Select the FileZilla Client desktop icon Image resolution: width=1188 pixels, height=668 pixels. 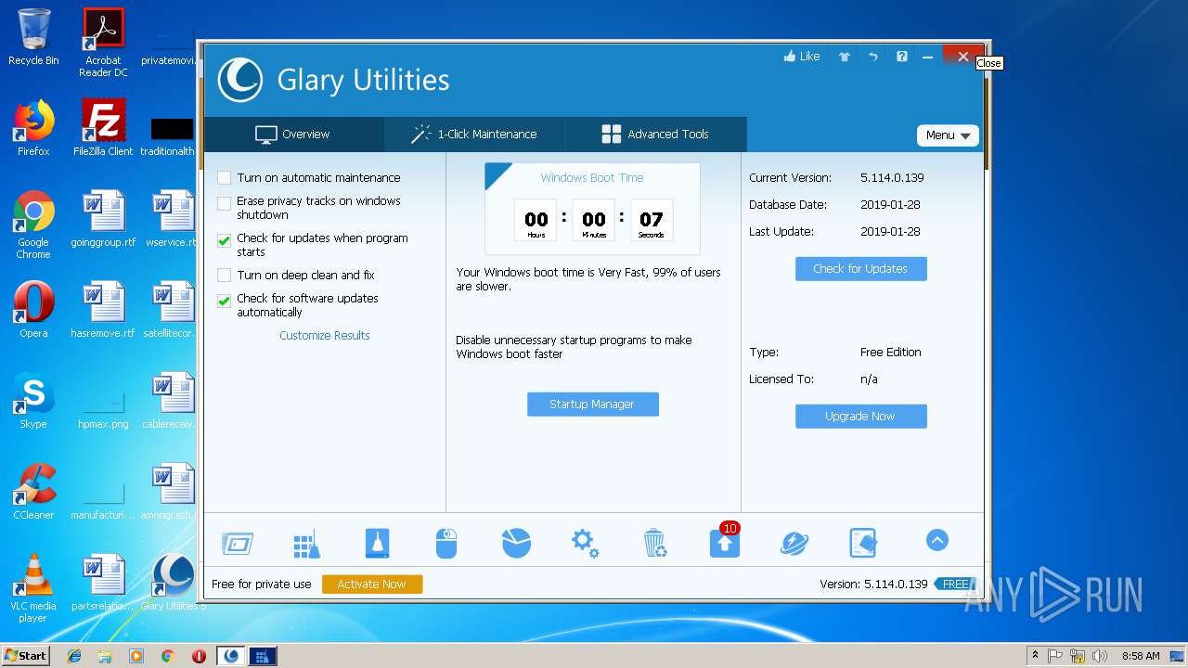(x=103, y=128)
